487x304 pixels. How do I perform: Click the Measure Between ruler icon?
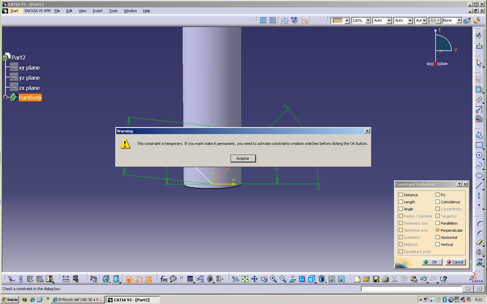tap(66, 279)
